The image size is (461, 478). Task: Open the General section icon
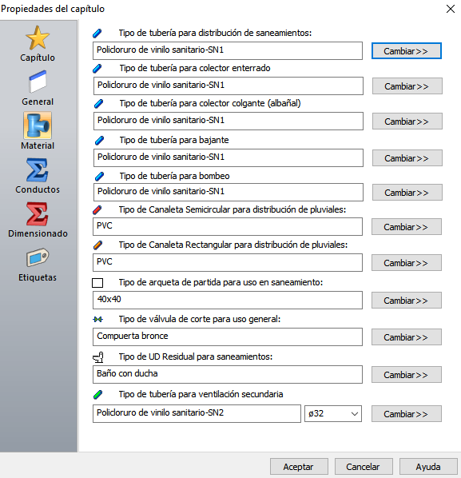pyautogui.click(x=38, y=82)
